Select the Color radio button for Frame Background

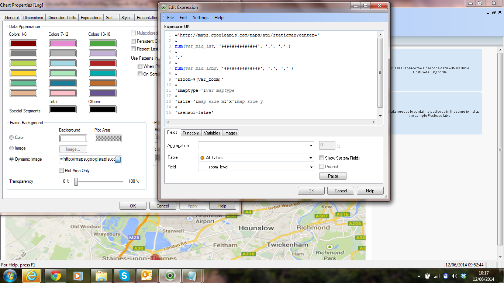(x=11, y=137)
